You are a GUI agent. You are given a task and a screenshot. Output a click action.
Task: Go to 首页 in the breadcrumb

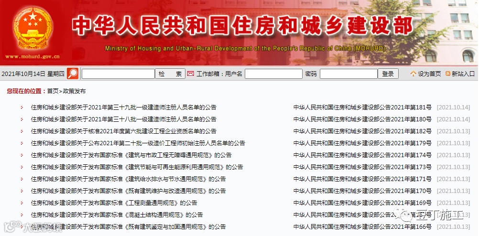[x=53, y=91]
